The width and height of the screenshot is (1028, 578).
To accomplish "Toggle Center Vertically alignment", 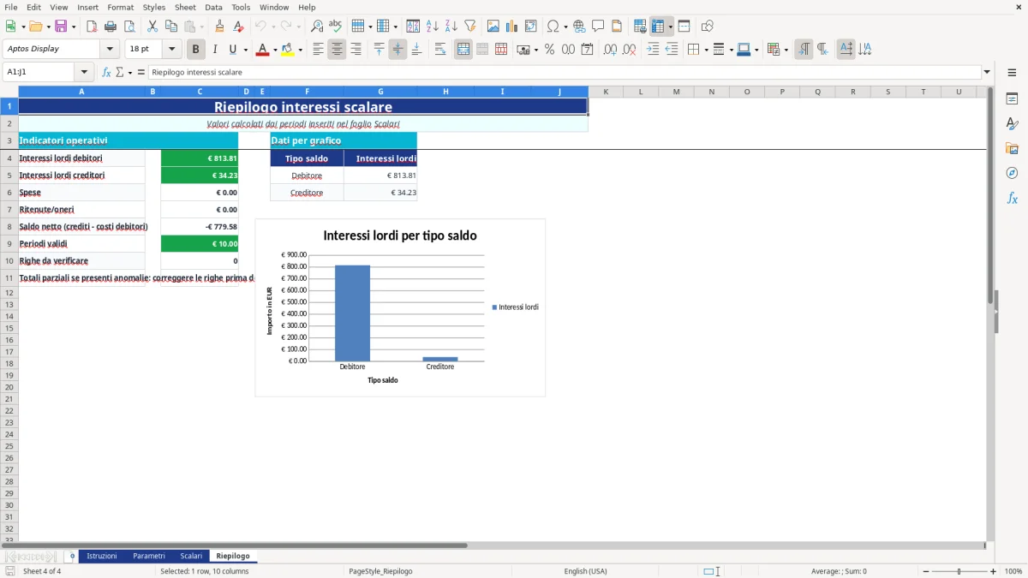I will click(x=397, y=50).
